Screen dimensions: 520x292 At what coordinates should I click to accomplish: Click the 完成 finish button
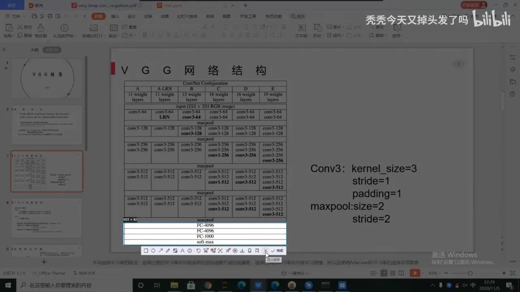point(278,250)
